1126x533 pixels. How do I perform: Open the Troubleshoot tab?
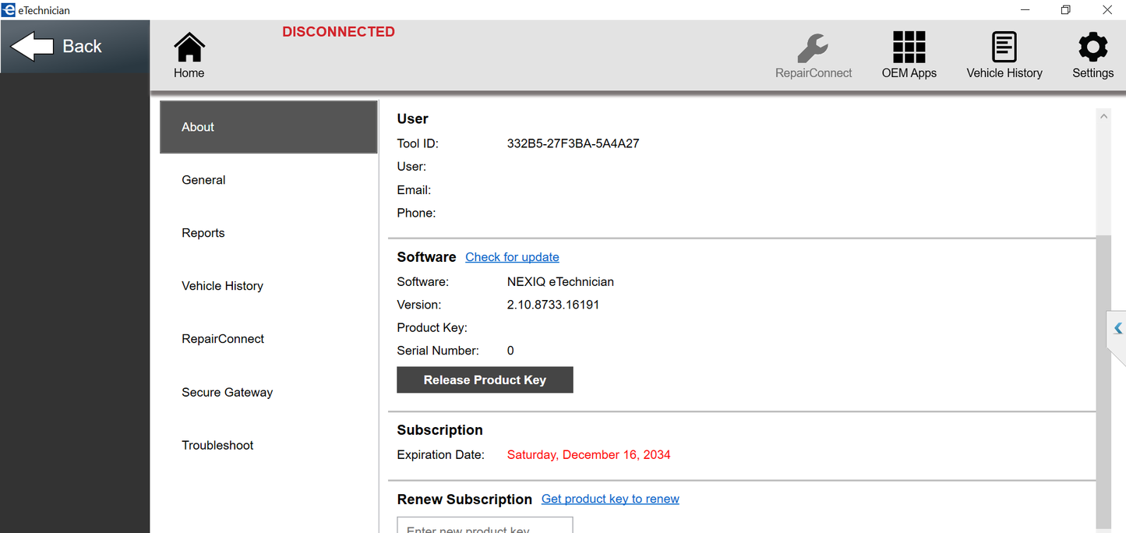(x=269, y=445)
